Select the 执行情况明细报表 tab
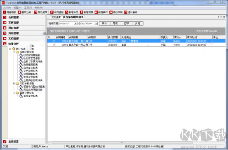The height and width of the screenshot is (150, 228). tap(73, 17)
